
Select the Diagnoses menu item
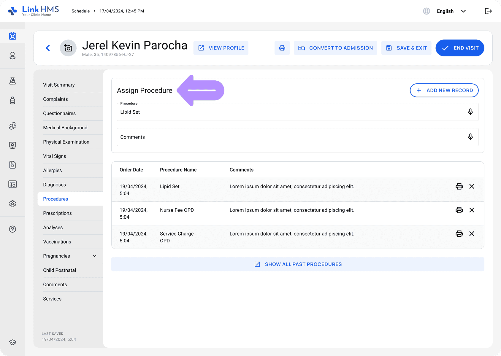coord(55,185)
